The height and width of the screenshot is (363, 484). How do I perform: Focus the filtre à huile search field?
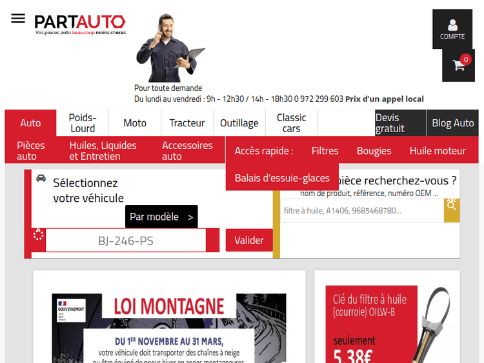[x=362, y=211]
